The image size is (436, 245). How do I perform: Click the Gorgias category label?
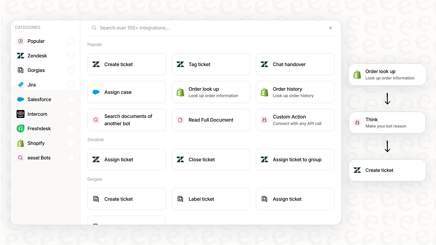pyautogui.click(x=36, y=70)
